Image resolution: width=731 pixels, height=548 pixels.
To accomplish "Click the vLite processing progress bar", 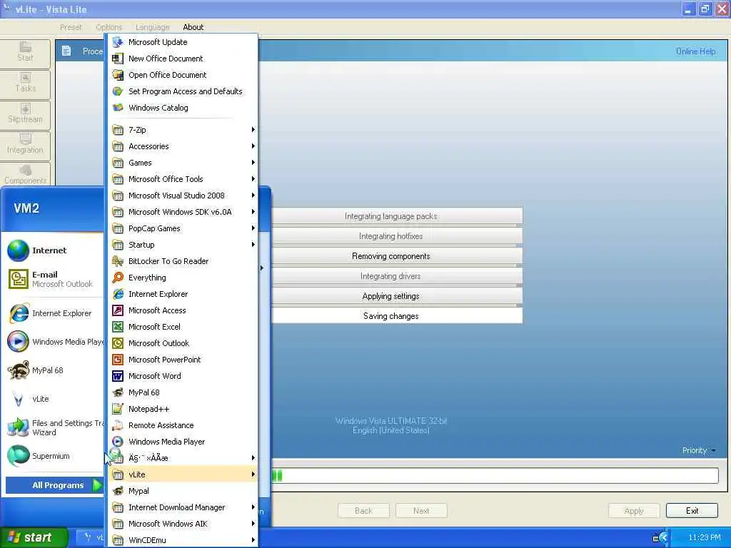I will [x=495, y=475].
